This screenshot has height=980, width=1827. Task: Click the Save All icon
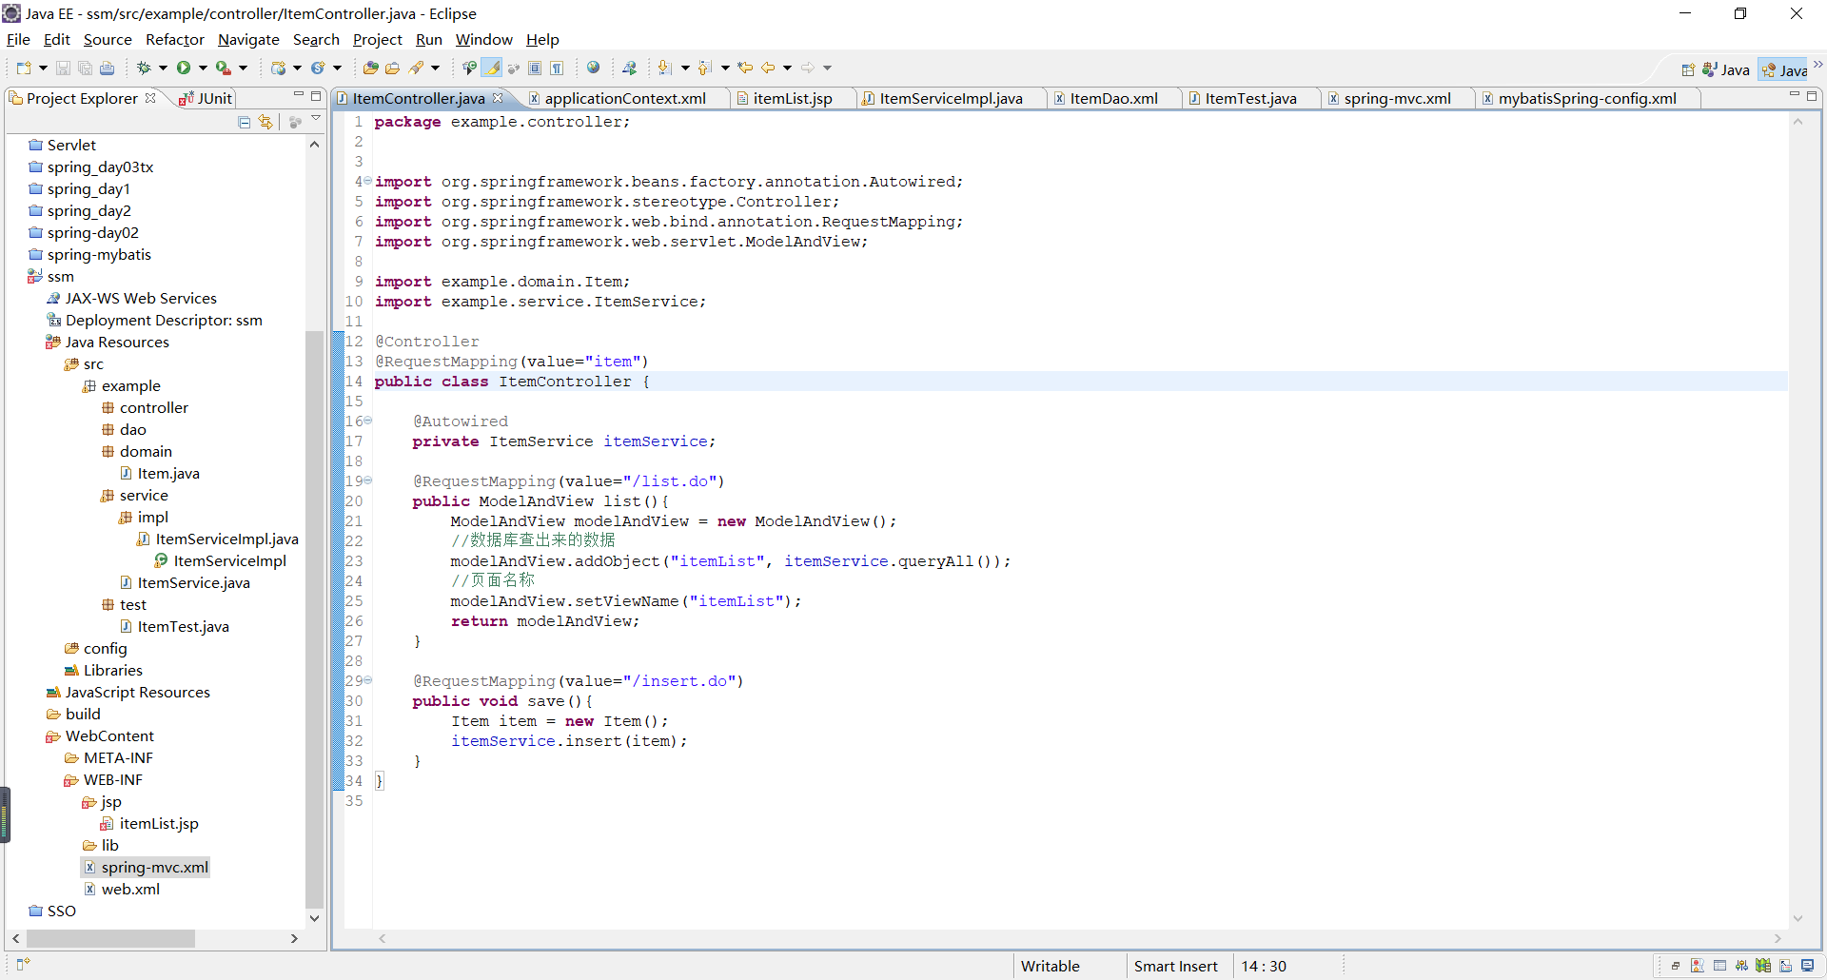[x=85, y=68]
